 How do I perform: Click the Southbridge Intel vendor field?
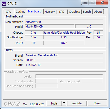34,37
